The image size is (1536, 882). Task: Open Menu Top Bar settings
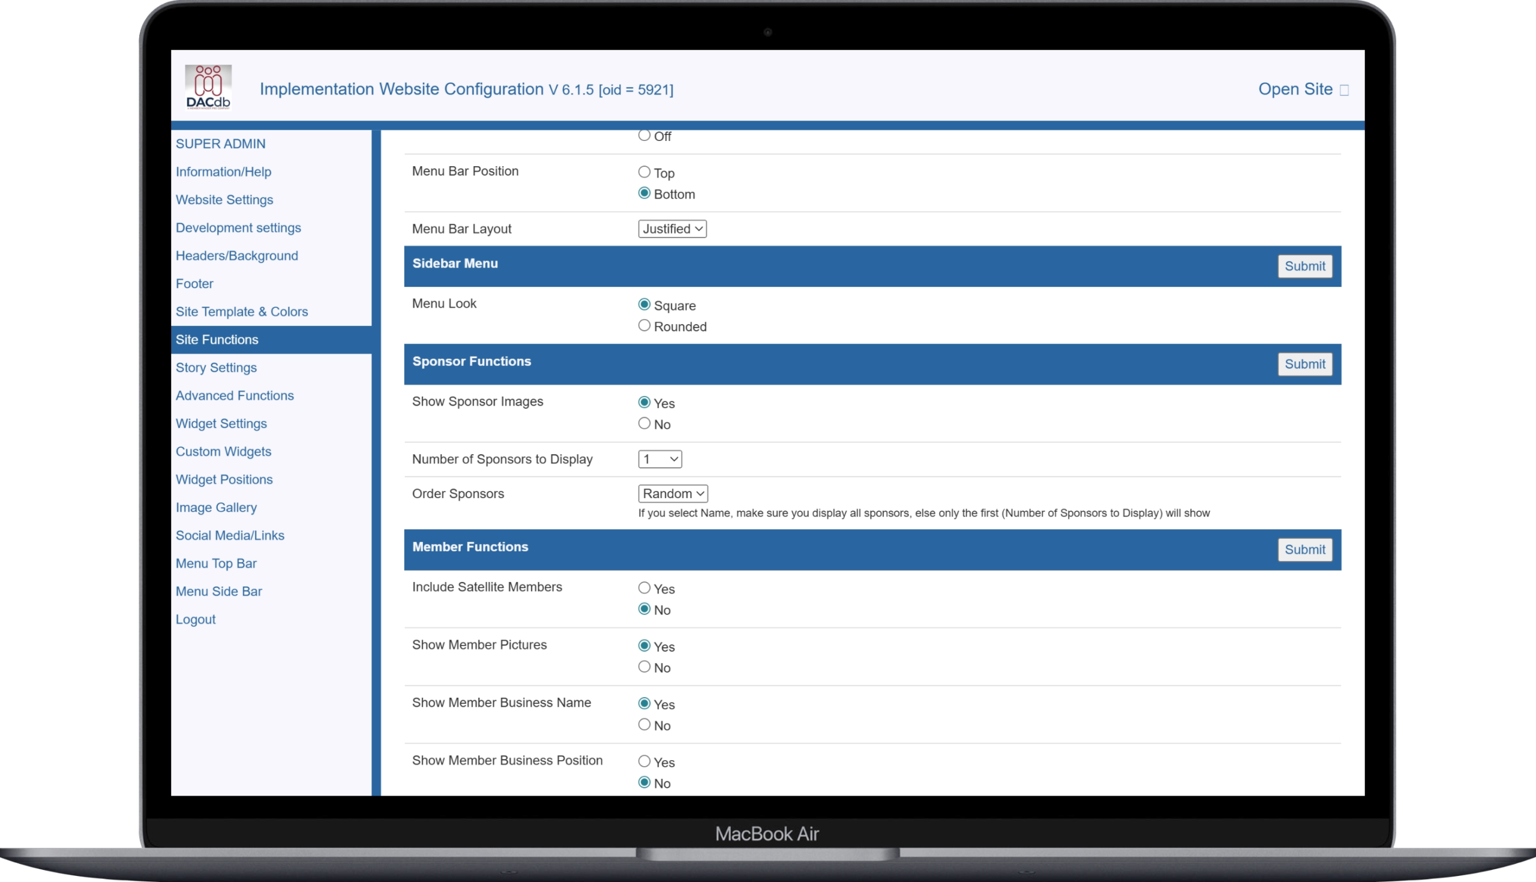(x=216, y=563)
